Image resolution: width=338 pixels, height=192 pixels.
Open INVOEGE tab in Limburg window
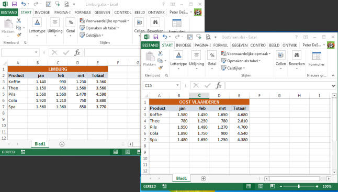(42, 13)
